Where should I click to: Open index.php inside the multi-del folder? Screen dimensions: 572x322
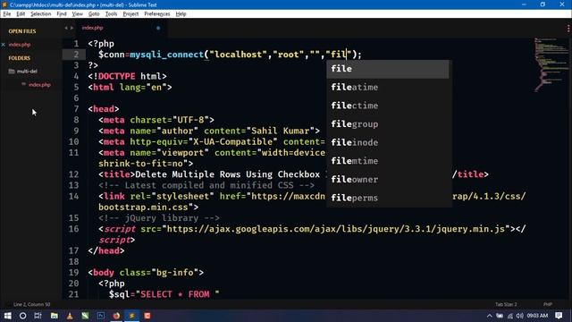[x=39, y=85]
